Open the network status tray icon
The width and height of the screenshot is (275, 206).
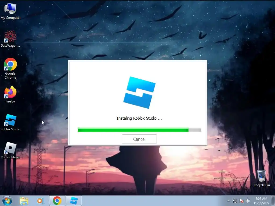pos(235,201)
